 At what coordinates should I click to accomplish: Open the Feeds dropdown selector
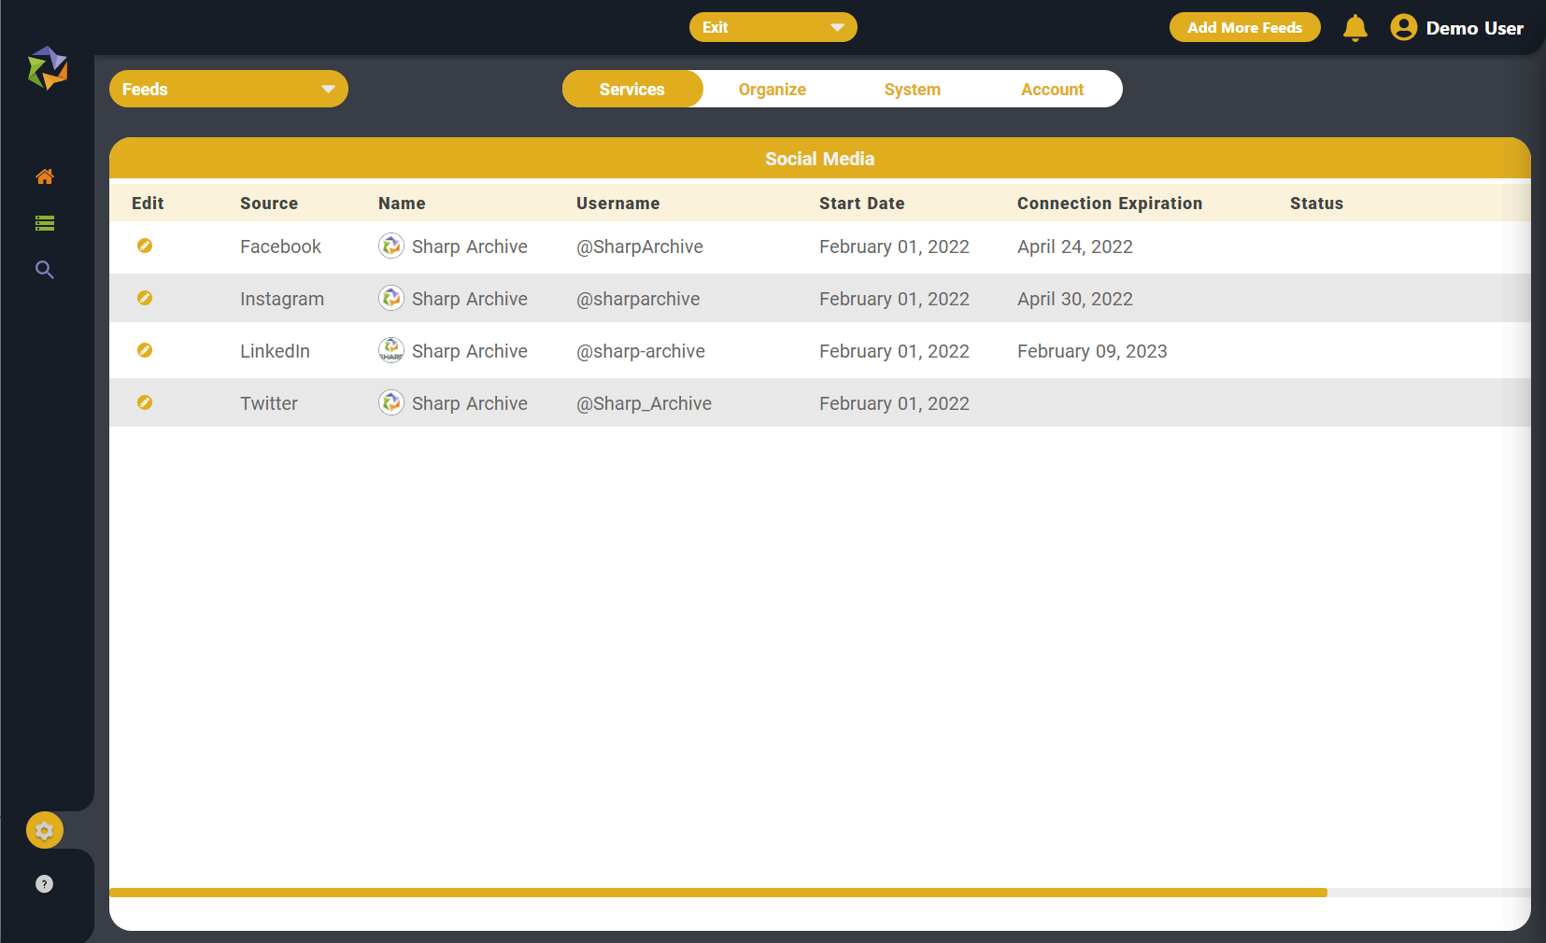coord(228,89)
